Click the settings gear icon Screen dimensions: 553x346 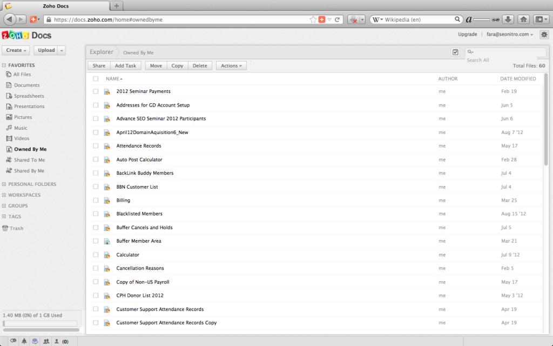[x=544, y=35]
